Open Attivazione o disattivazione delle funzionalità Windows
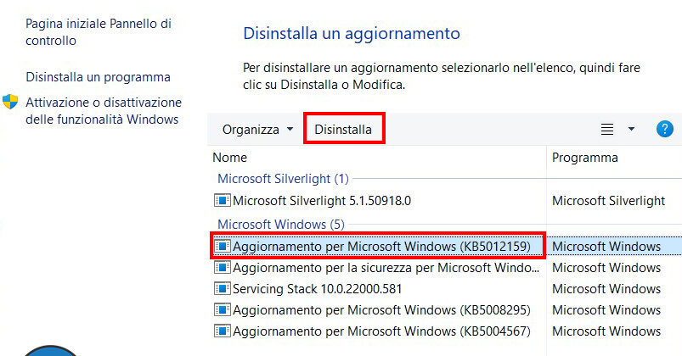 coord(103,111)
